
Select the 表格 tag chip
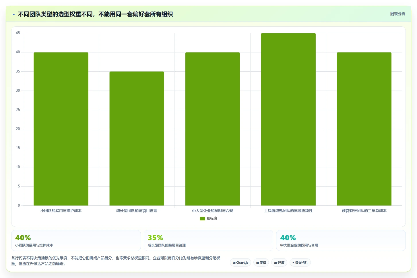point(261,263)
